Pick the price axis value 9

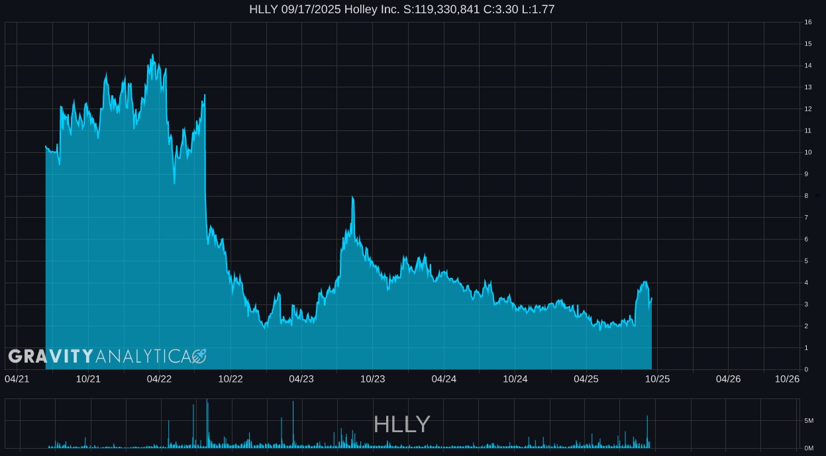tap(806, 174)
